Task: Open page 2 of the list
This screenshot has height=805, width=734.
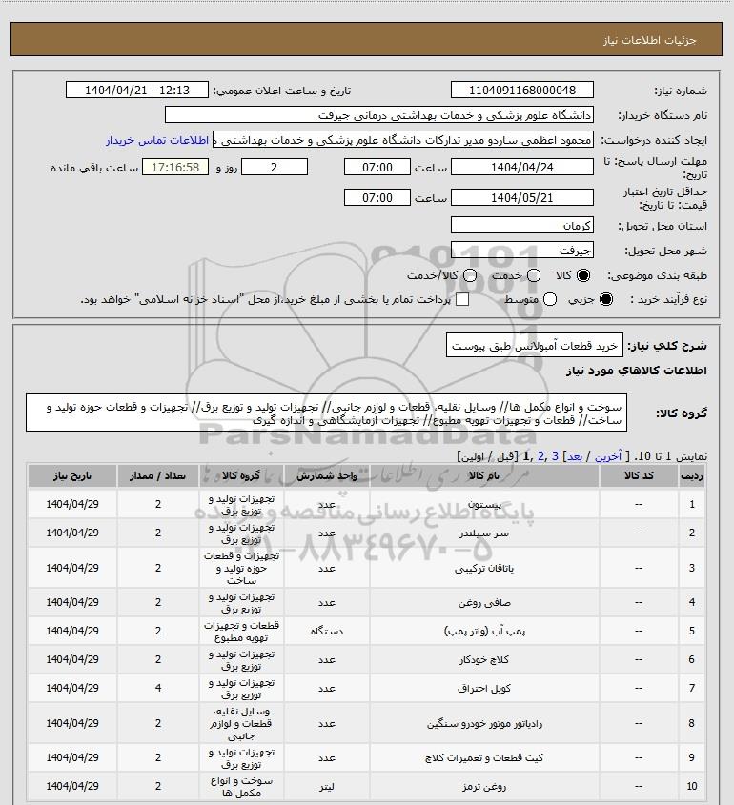Action: [540, 456]
